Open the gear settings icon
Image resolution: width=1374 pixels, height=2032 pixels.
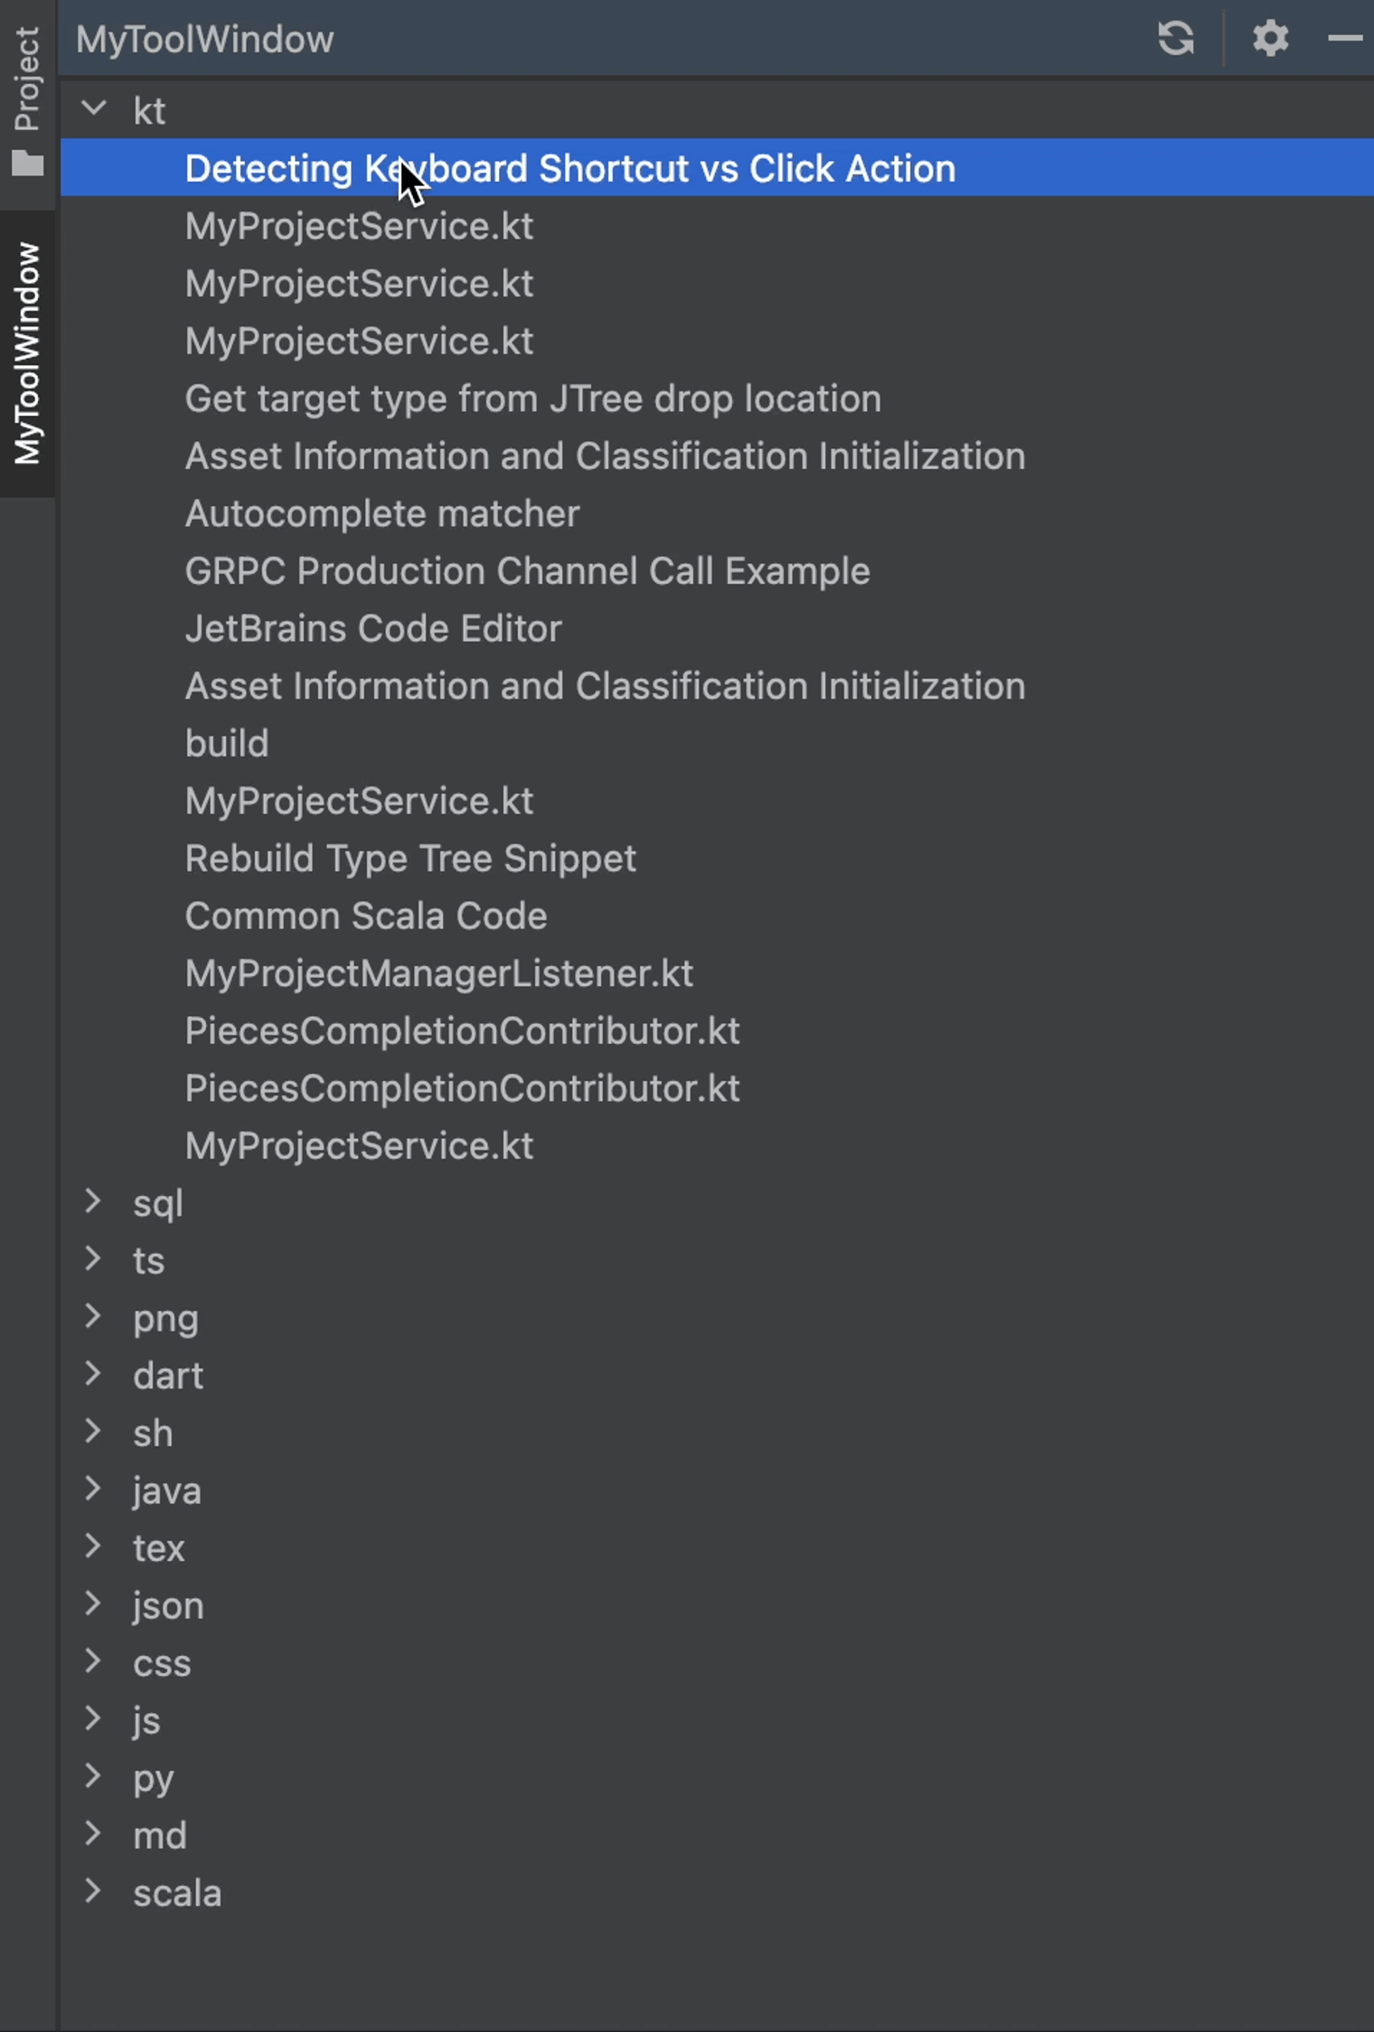click(x=1270, y=39)
